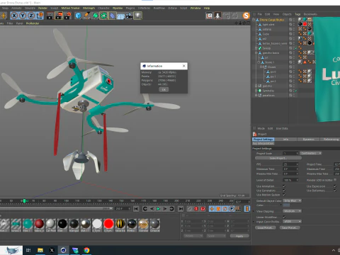Toggle the Use Generators checkbox
Screen dimensions: 340x255
click(x=284, y=191)
